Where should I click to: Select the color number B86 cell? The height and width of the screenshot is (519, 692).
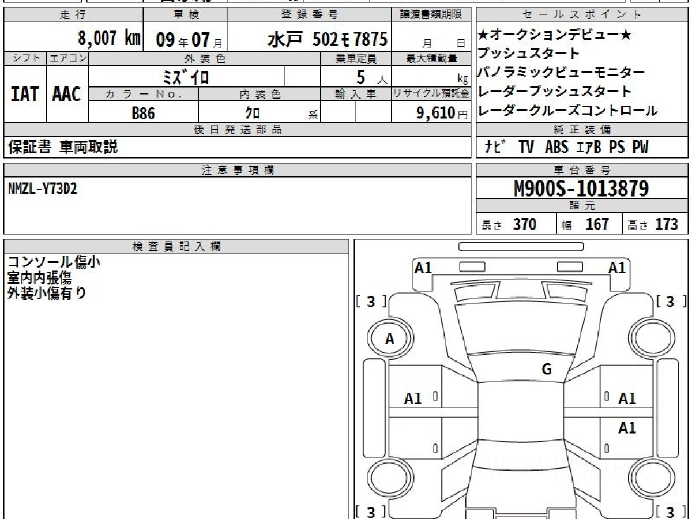[x=143, y=113]
